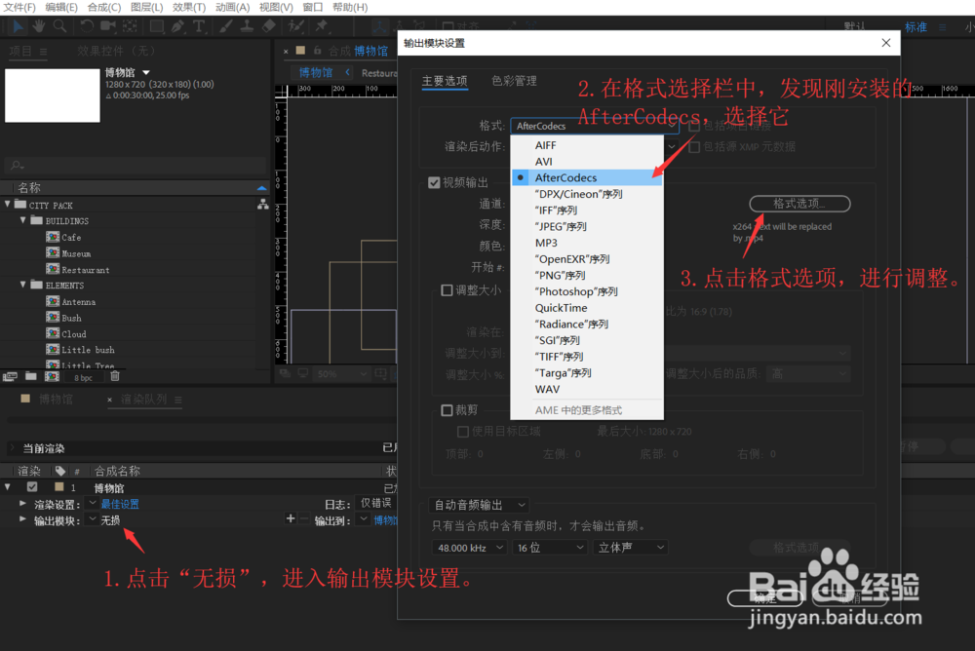Open the 合成(C) menu
975x651 pixels.
104,8
